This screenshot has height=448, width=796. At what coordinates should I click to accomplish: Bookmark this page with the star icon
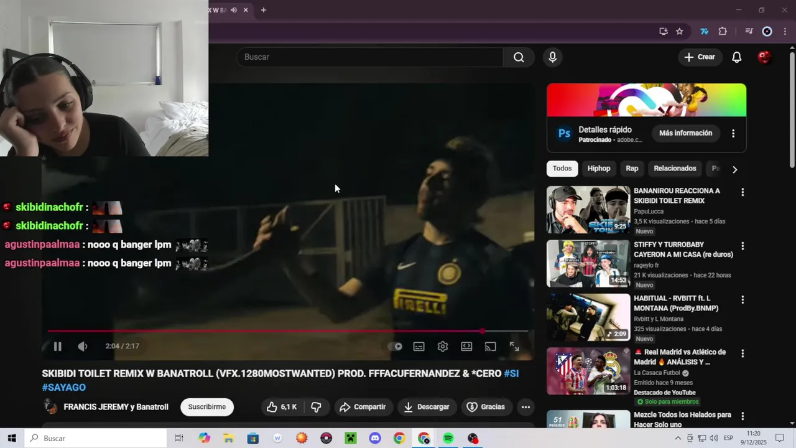click(x=680, y=31)
